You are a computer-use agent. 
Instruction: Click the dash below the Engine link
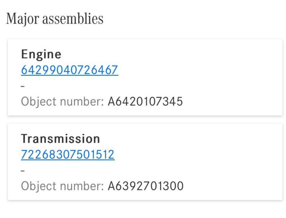click(23, 86)
